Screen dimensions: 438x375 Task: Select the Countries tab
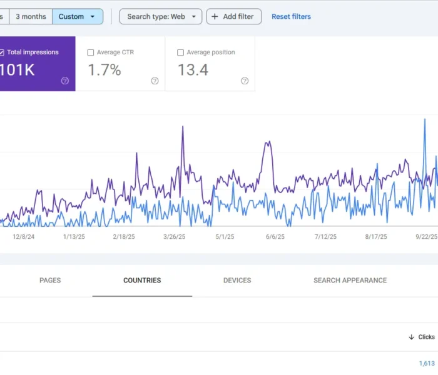(x=142, y=281)
